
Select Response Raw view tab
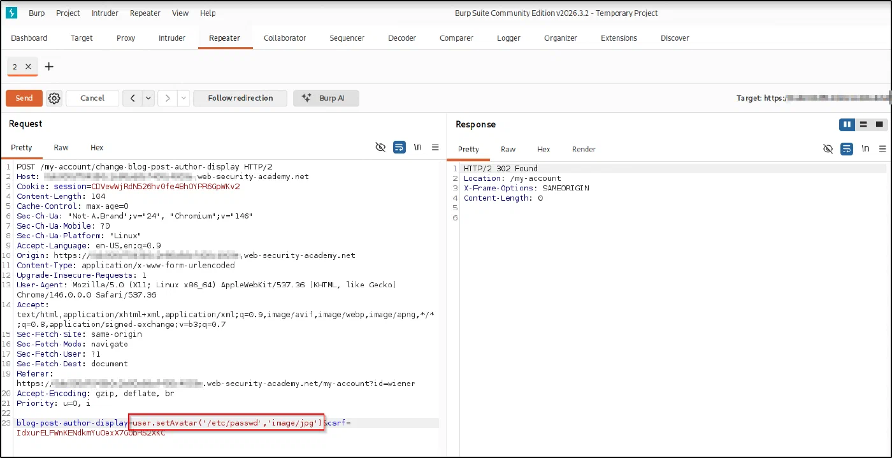click(508, 149)
